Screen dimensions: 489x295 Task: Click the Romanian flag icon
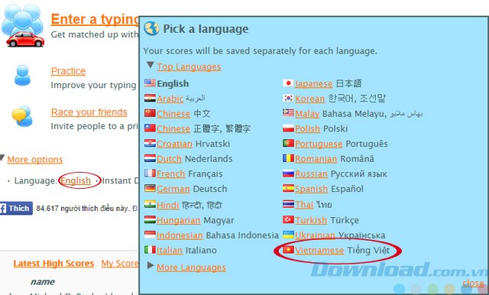(x=289, y=158)
